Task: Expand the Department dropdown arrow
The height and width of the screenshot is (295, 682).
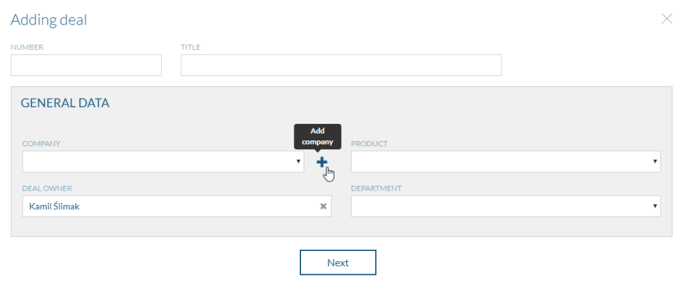Action: [x=655, y=206]
